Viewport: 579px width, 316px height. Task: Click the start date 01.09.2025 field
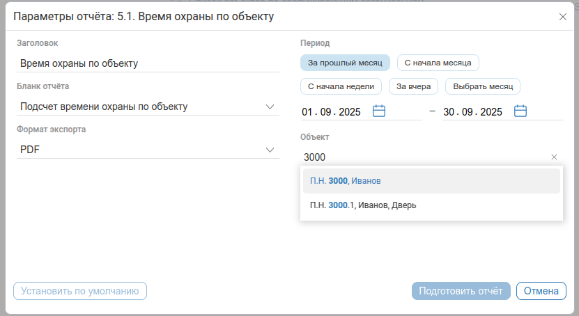pyautogui.click(x=331, y=111)
